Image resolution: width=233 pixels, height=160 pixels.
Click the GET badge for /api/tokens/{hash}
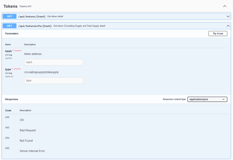coord(10,16)
